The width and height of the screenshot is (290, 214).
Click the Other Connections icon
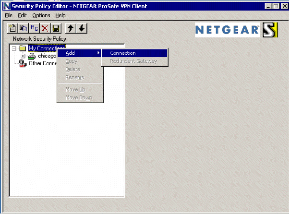point(23,63)
